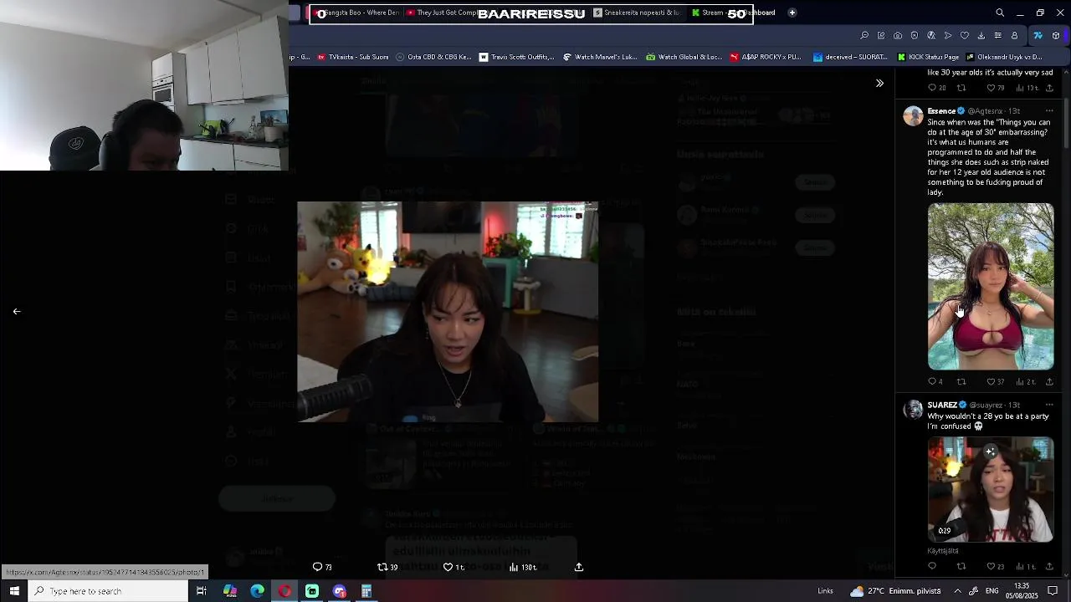Open Microsoft Edge from taskbar
1071x602 pixels.
click(257, 591)
